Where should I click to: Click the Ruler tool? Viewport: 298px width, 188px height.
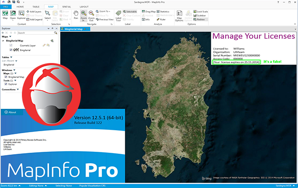(x=161, y=20)
